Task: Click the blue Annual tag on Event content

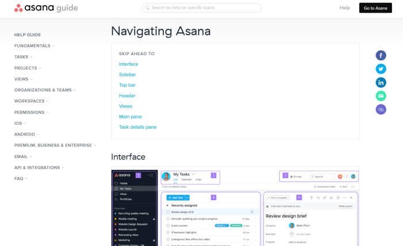Action: [222, 226]
